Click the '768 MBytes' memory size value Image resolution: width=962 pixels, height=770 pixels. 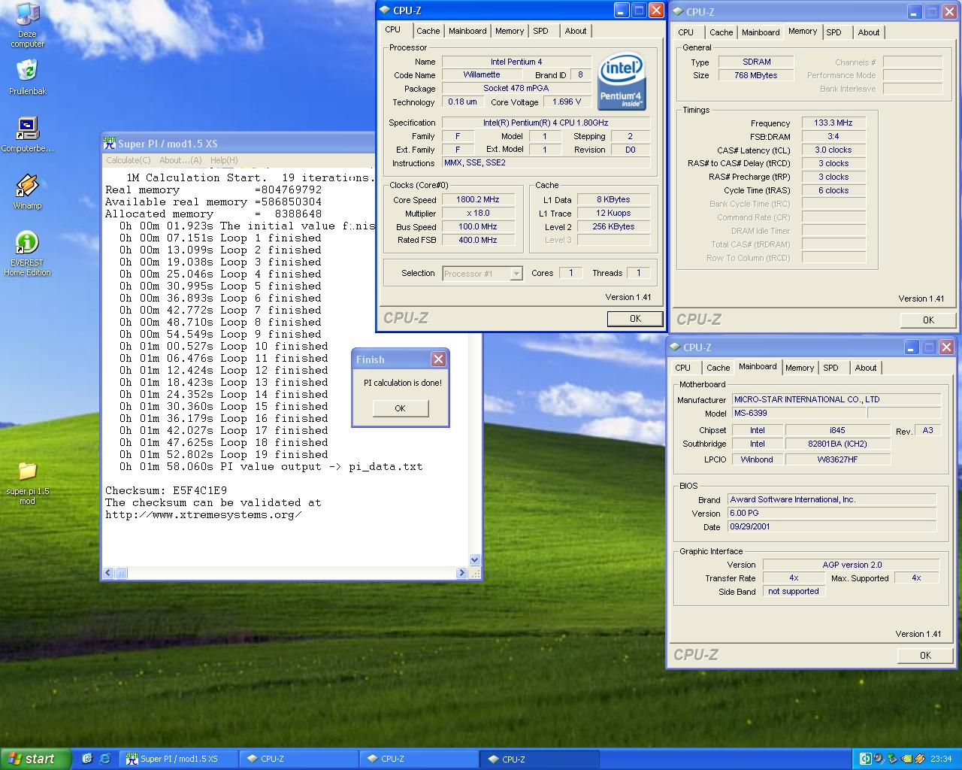tap(756, 75)
